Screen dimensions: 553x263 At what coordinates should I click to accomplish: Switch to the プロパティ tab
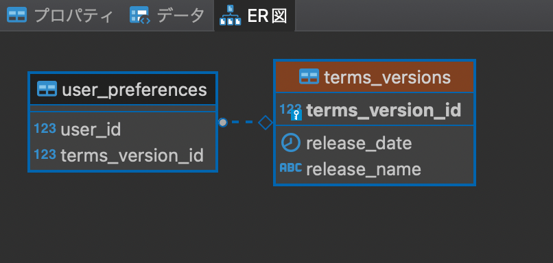click(x=60, y=16)
